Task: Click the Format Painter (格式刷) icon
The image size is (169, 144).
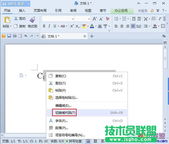Action: click(32, 19)
